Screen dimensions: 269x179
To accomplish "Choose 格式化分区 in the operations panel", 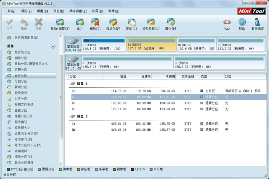I will coord(23,52).
